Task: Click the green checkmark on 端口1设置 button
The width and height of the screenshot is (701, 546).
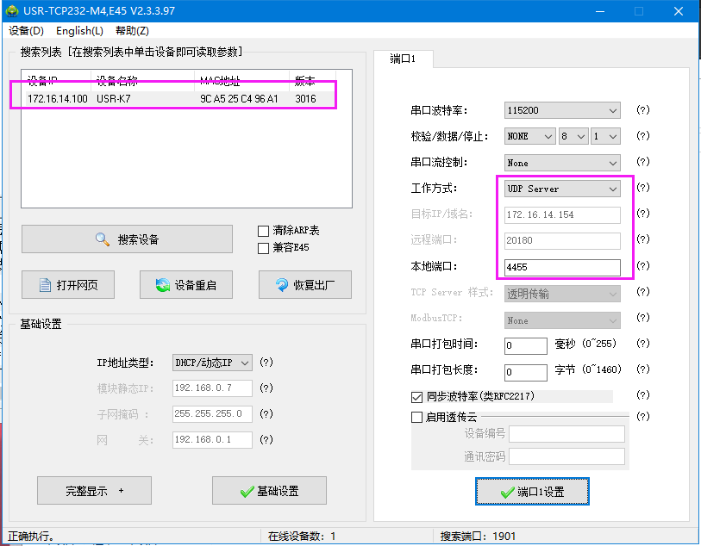Action: [507, 492]
